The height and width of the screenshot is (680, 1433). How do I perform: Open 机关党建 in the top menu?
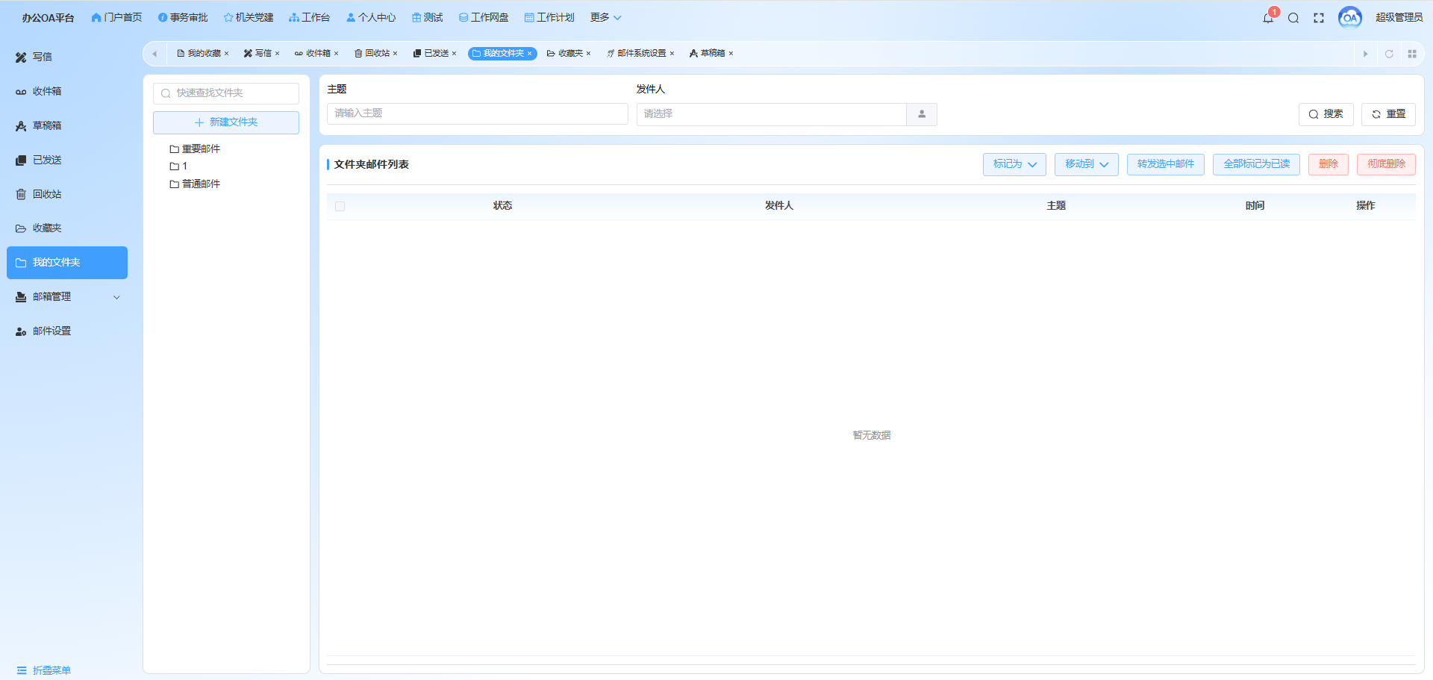tap(249, 17)
